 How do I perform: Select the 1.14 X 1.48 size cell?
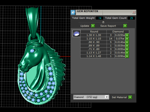[x=93, y=56]
